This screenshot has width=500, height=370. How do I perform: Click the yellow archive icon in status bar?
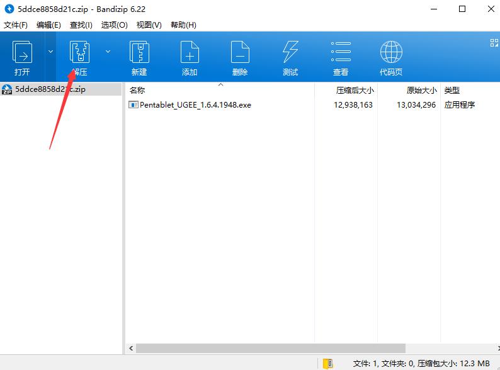click(328, 363)
